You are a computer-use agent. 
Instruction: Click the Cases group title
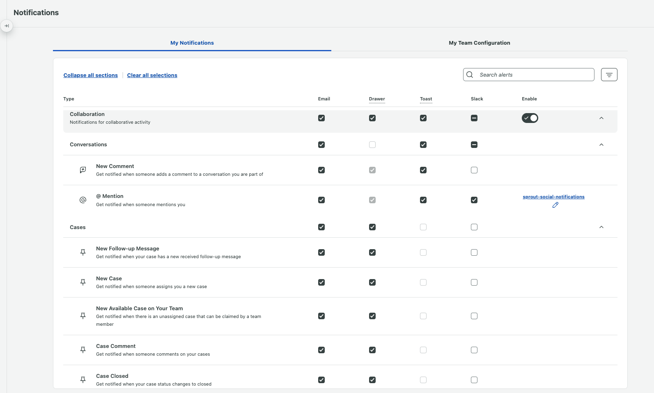click(78, 227)
